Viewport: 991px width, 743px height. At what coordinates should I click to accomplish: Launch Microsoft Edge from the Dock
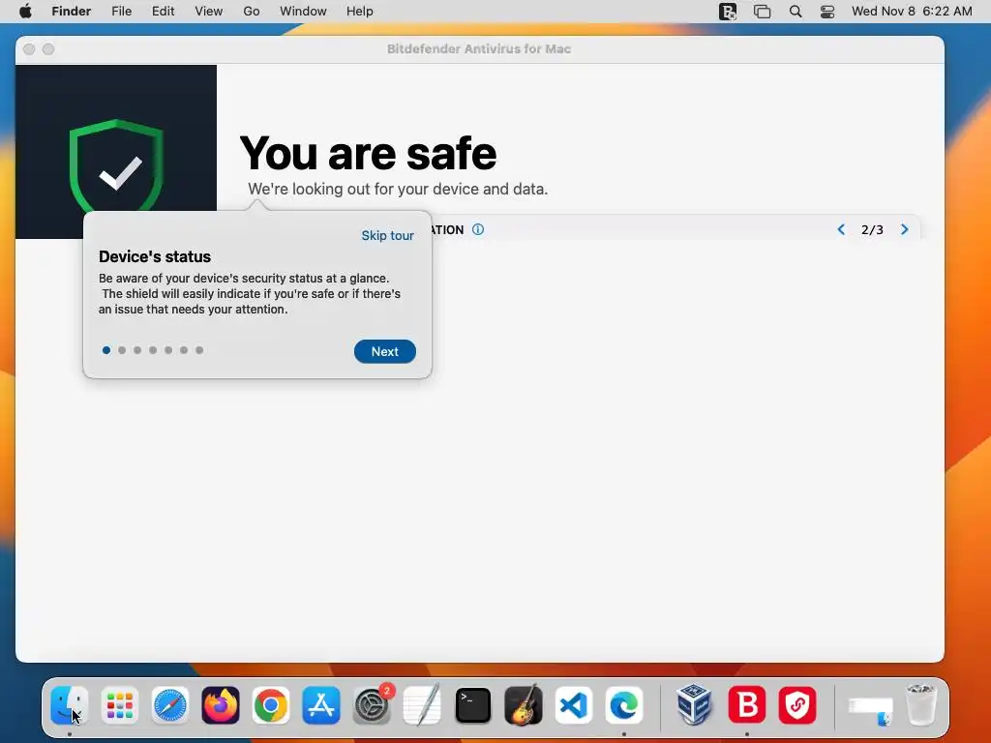pyautogui.click(x=624, y=705)
